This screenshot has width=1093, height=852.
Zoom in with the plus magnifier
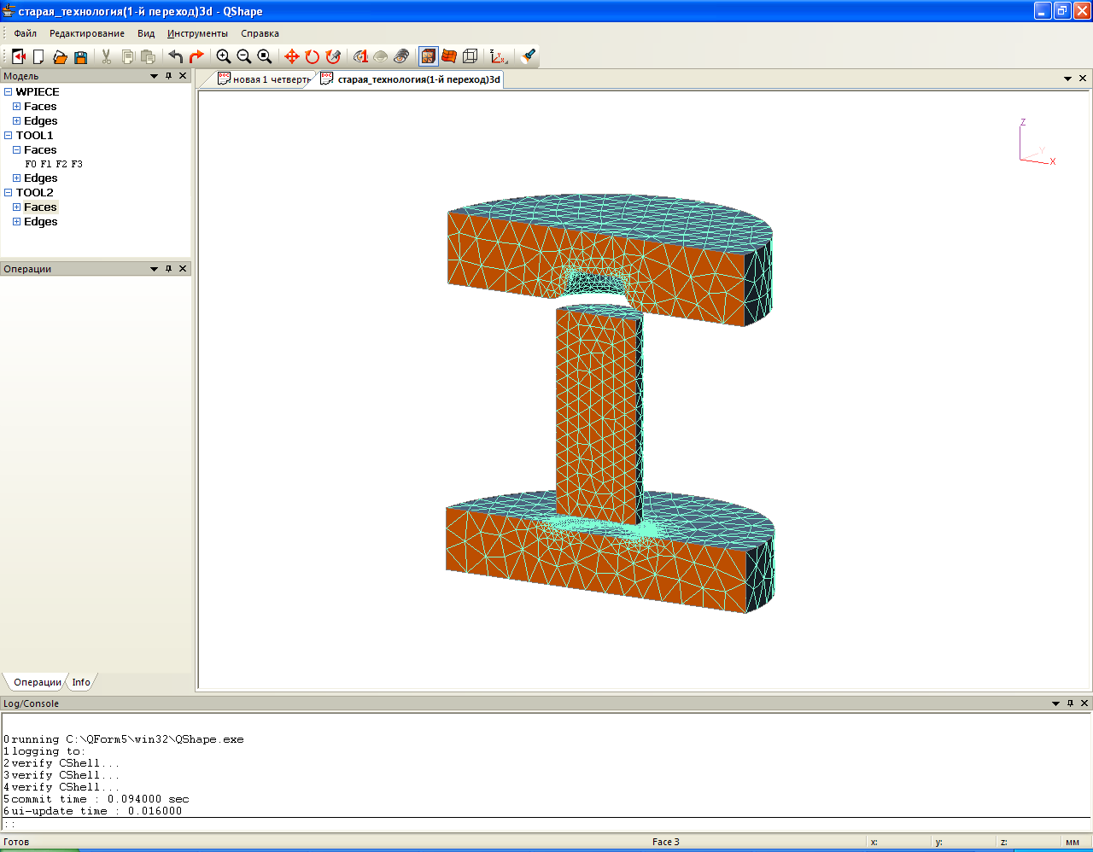click(224, 56)
